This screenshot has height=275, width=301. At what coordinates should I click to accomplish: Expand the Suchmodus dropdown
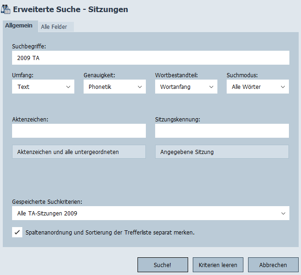click(257, 87)
